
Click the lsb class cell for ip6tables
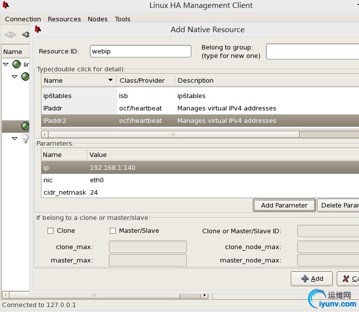click(124, 96)
